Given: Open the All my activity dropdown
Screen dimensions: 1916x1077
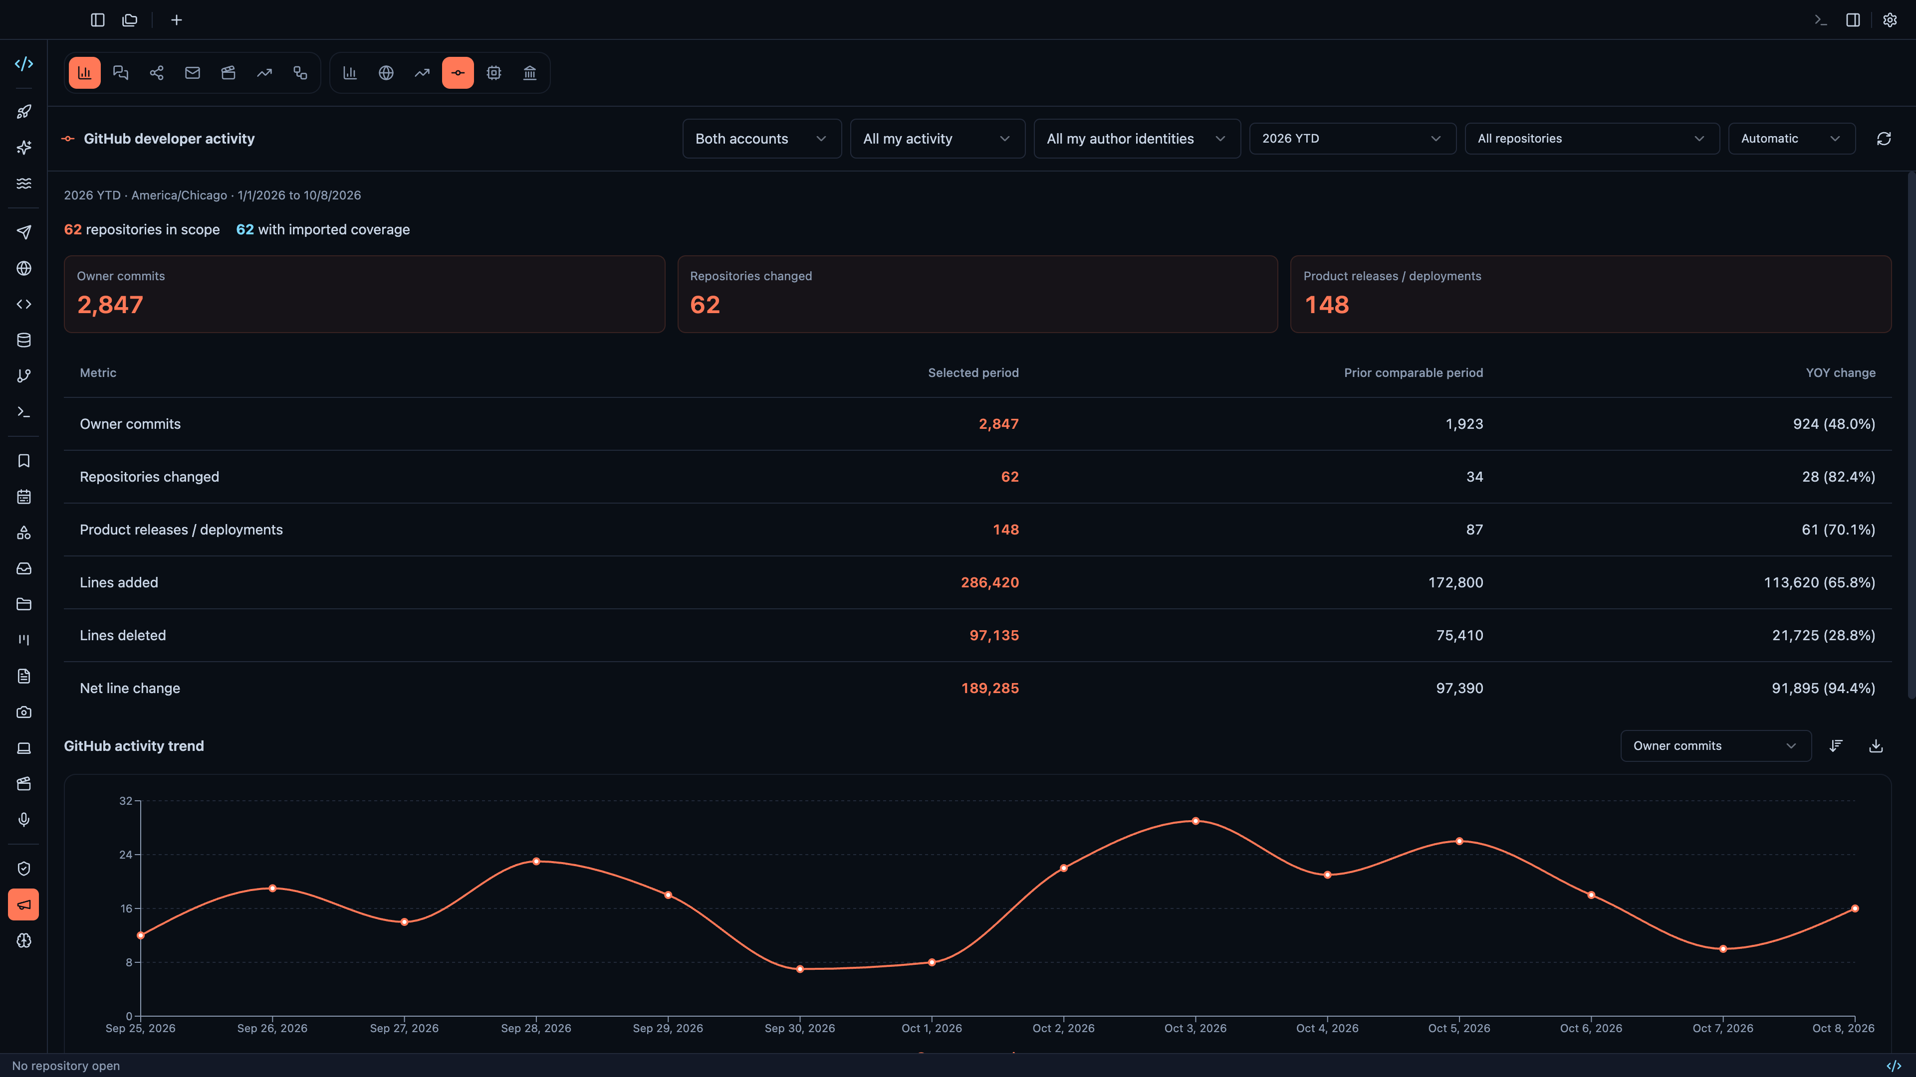Looking at the screenshot, I should [x=937, y=139].
